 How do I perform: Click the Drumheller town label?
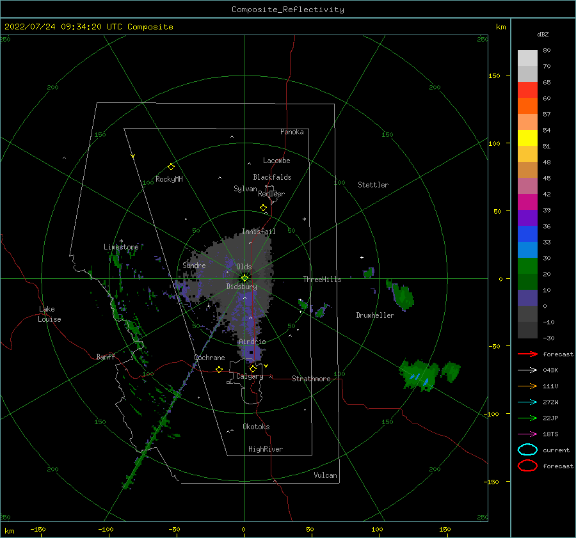(x=375, y=315)
